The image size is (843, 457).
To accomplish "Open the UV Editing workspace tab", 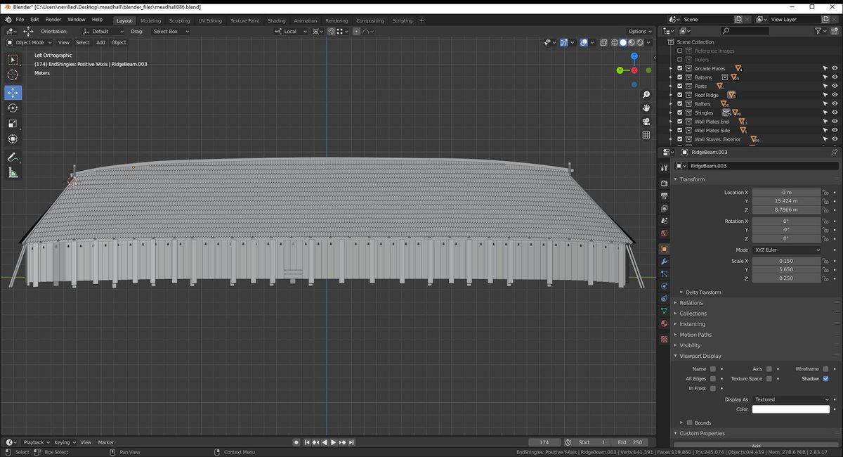I will 210,20.
